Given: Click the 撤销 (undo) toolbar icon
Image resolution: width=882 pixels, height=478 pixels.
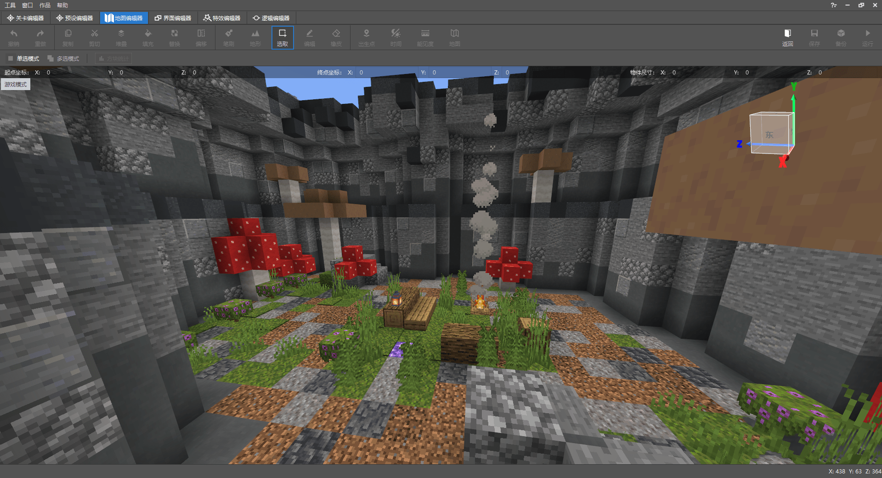Looking at the screenshot, I should (14, 38).
